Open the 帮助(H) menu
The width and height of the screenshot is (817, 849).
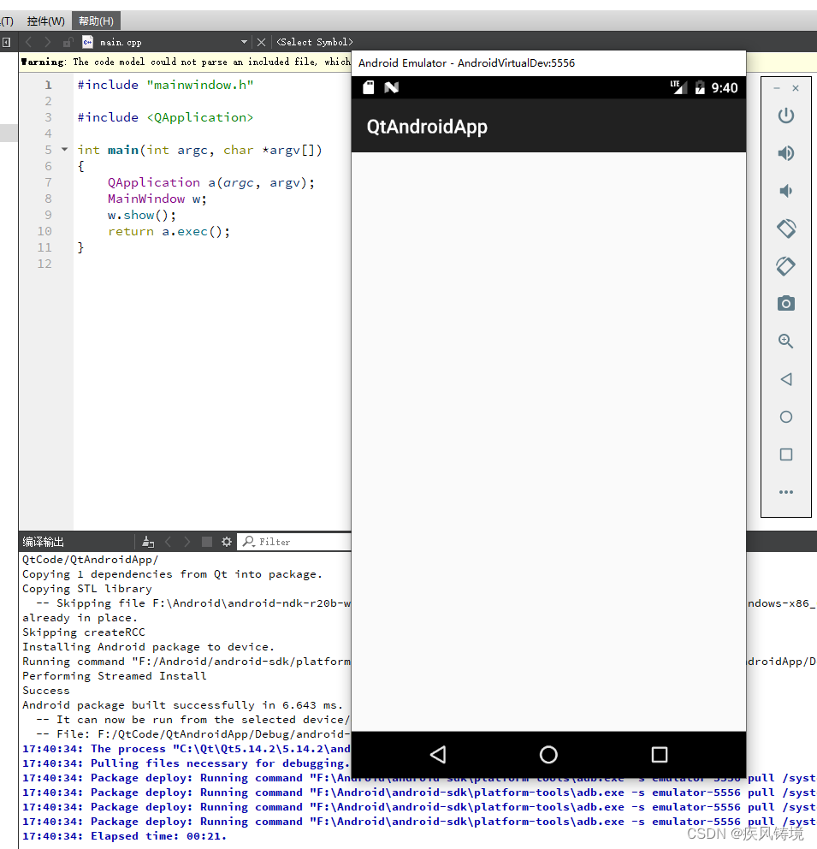(x=96, y=21)
